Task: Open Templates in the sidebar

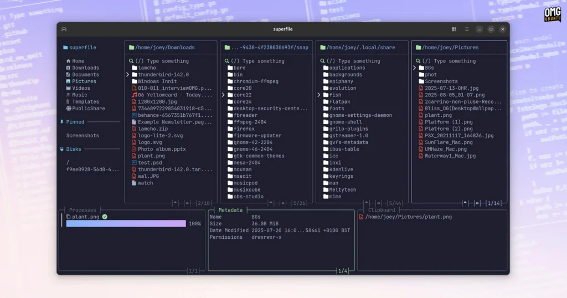Action: [x=83, y=101]
